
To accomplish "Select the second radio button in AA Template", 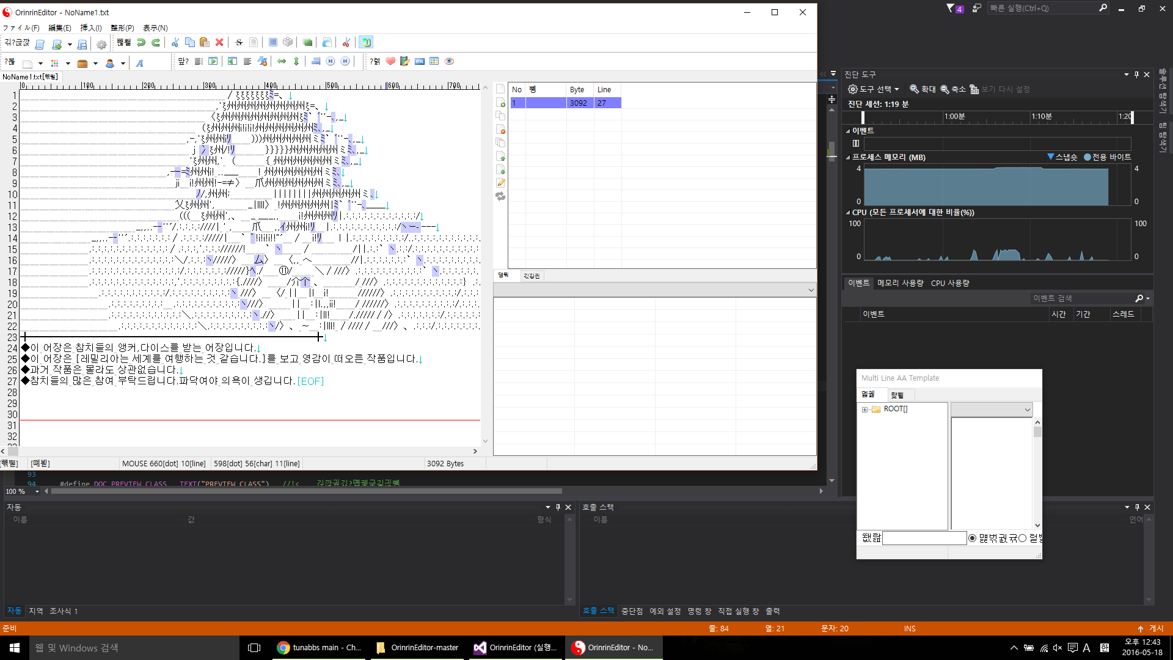I will click(x=1023, y=538).
